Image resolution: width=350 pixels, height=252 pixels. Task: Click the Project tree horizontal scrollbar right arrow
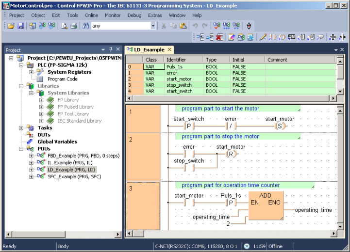[x=118, y=235]
